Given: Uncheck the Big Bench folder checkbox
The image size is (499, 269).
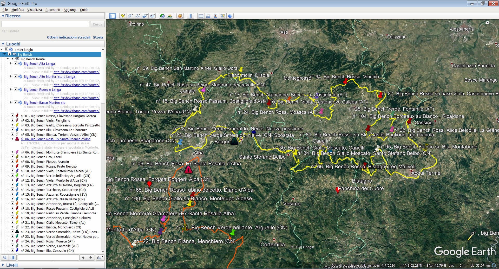Looking at the screenshot, I should [10, 54].
